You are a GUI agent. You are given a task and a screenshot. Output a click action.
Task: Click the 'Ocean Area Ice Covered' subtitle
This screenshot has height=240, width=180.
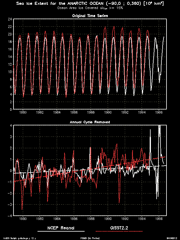coord(90,8)
